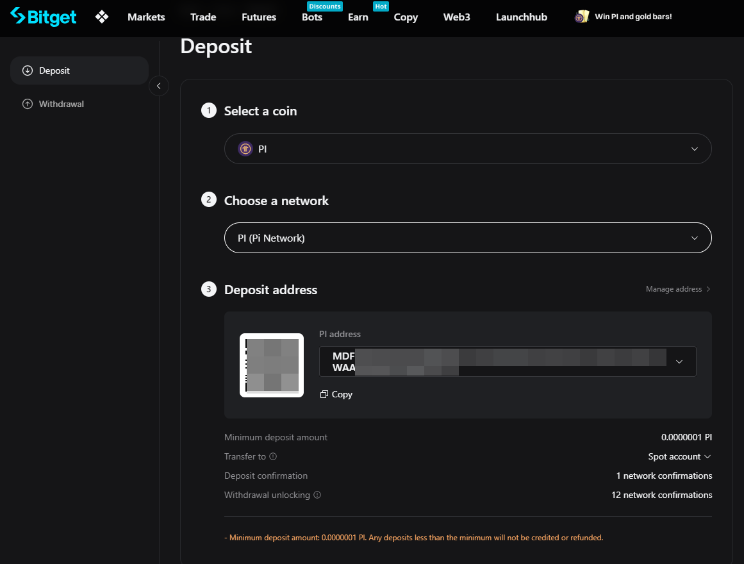The image size is (744, 564).
Task: Click 12 network confirmations text
Action: coord(661,495)
